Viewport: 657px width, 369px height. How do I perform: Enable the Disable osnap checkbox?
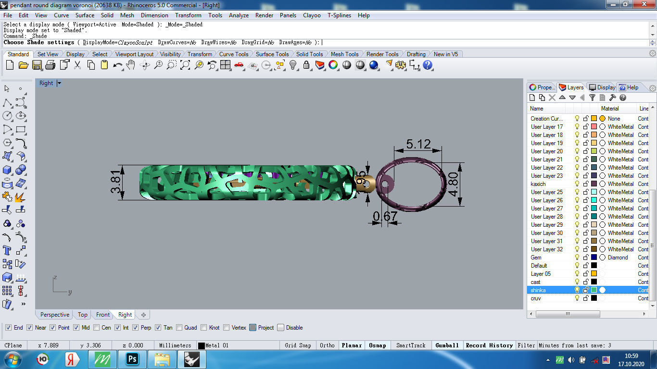(280, 328)
